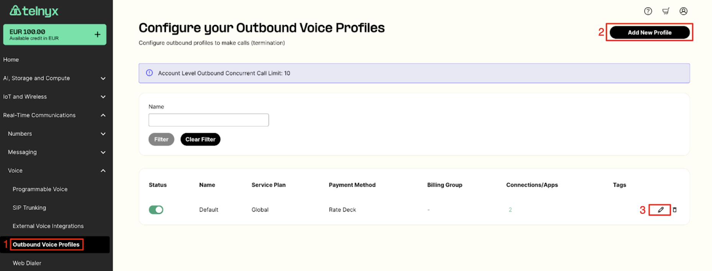This screenshot has height=271, width=712.
Task: Focus the Name filter input field
Action: point(209,120)
